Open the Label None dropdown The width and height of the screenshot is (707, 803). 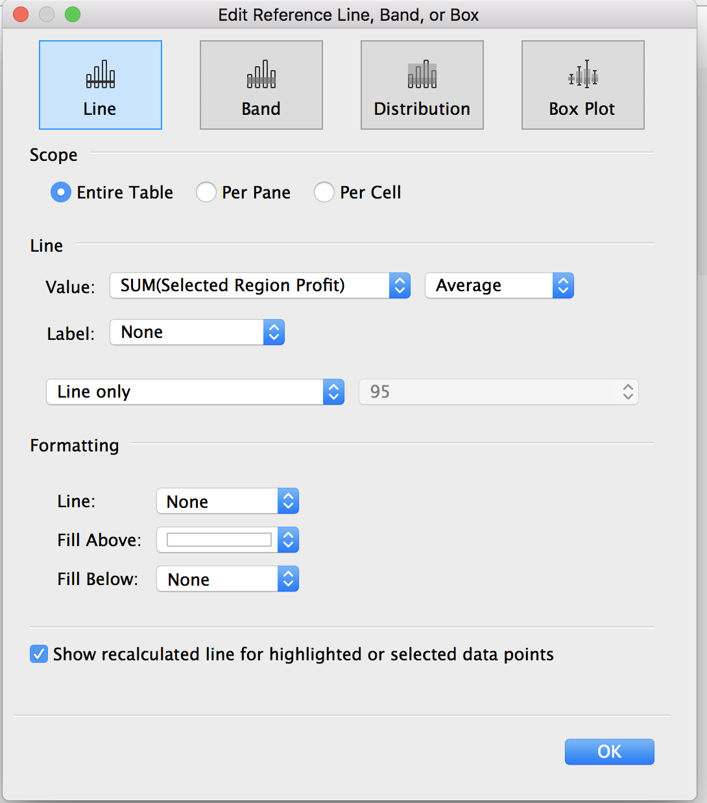(x=197, y=332)
